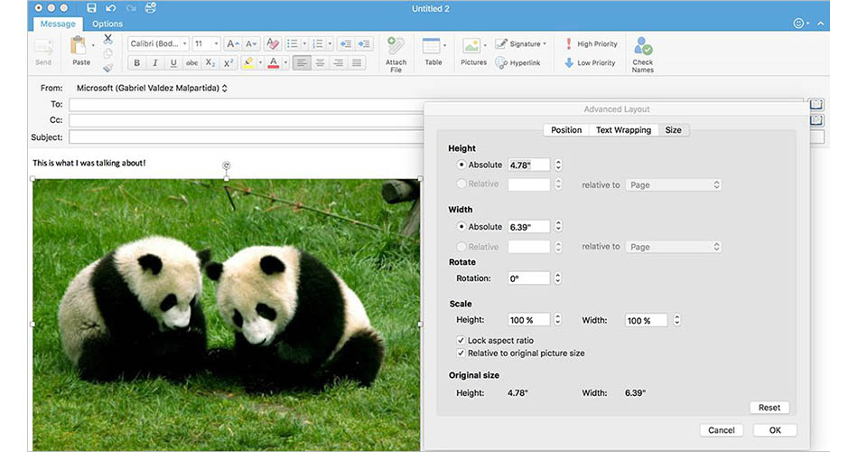Apply bulleted list formatting

pos(293,43)
